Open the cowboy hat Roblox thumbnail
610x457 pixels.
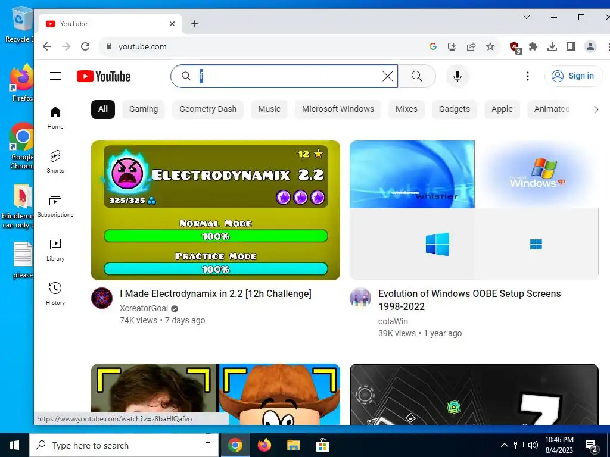[216, 394]
